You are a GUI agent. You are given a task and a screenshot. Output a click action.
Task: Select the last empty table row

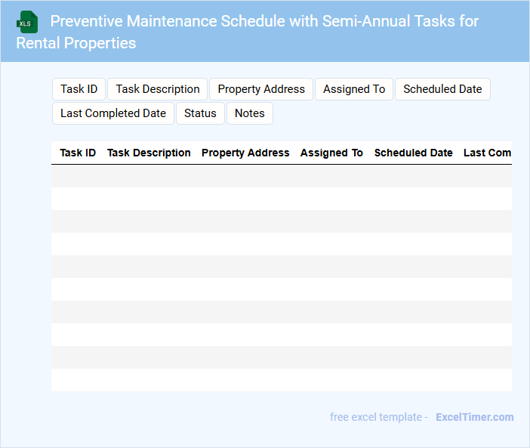click(x=281, y=380)
